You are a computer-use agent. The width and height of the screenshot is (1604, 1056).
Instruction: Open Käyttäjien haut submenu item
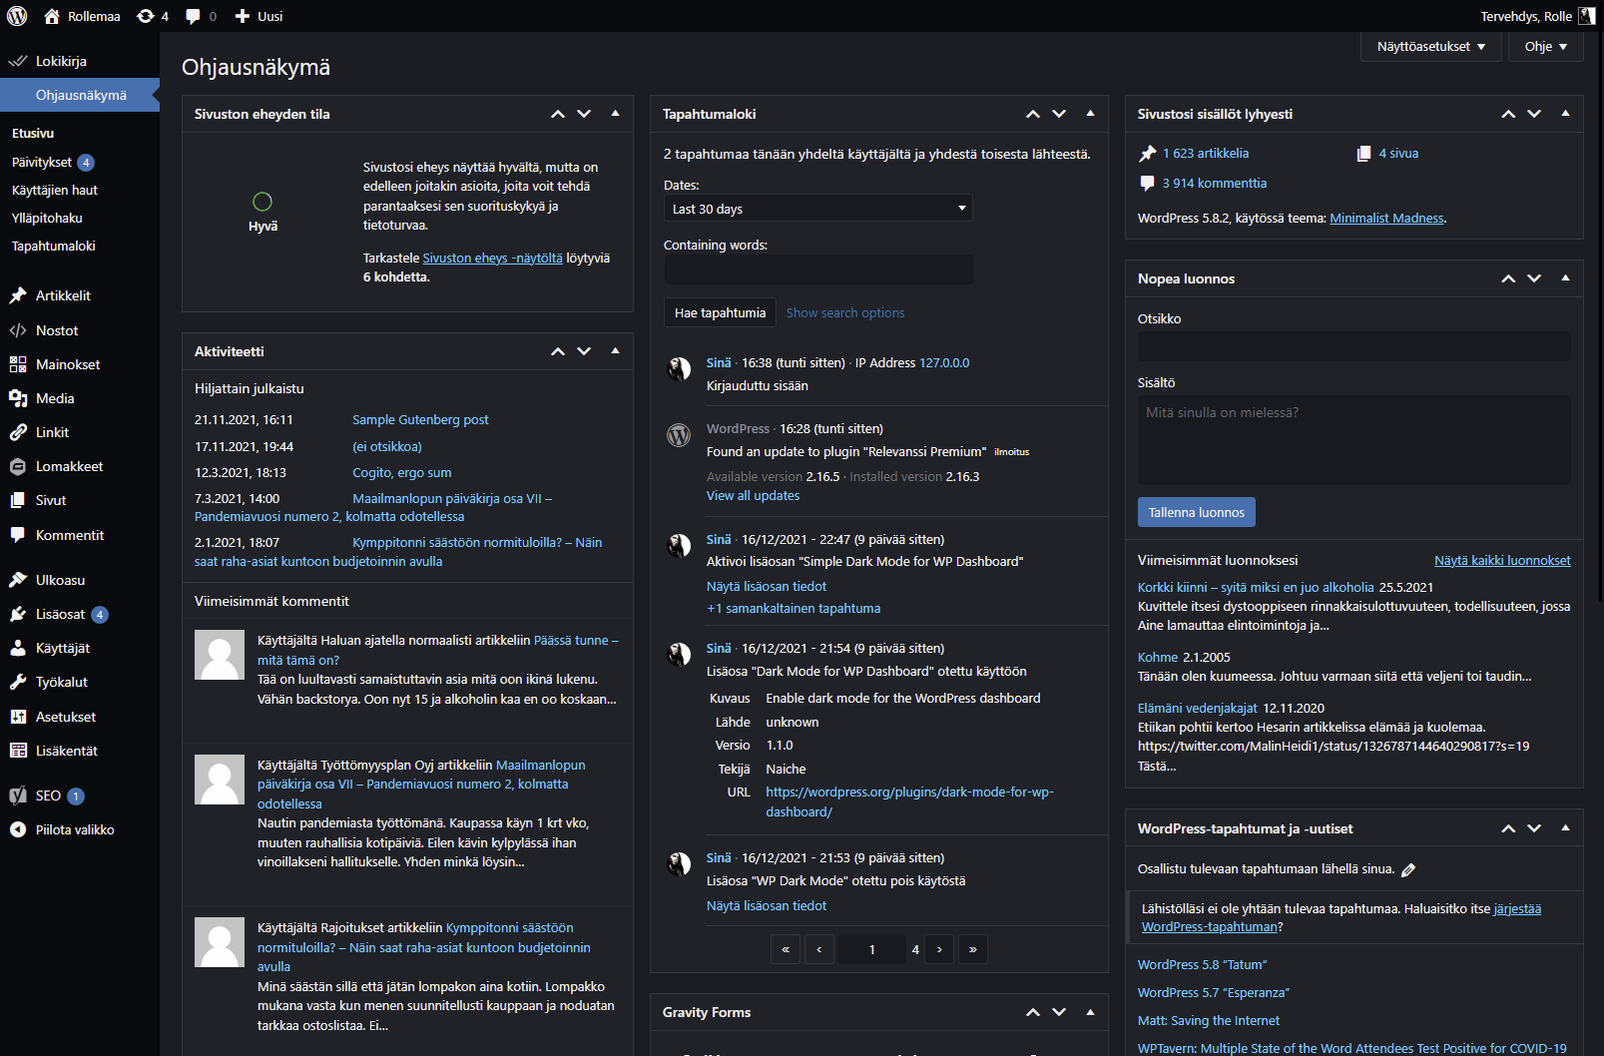coord(55,190)
